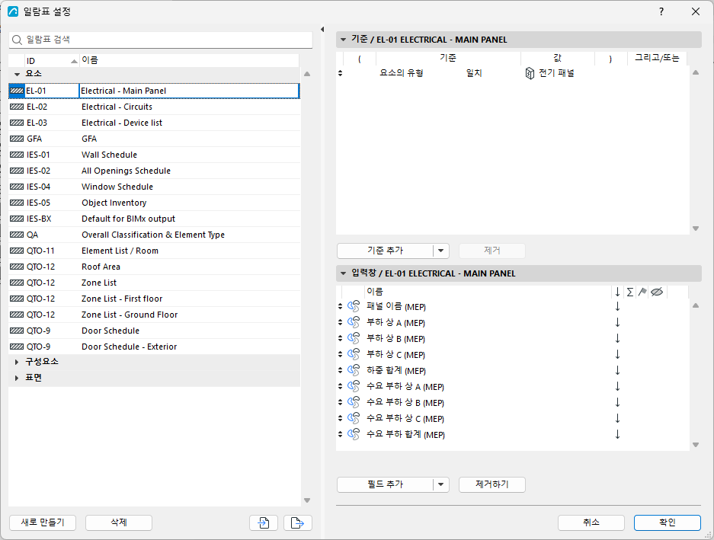Screen dimensions: 714x540
Task: Open the 기준 추가 dropdown arrow
Action: (x=440, y=251)
